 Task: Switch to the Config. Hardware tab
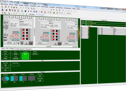(20, 49)
